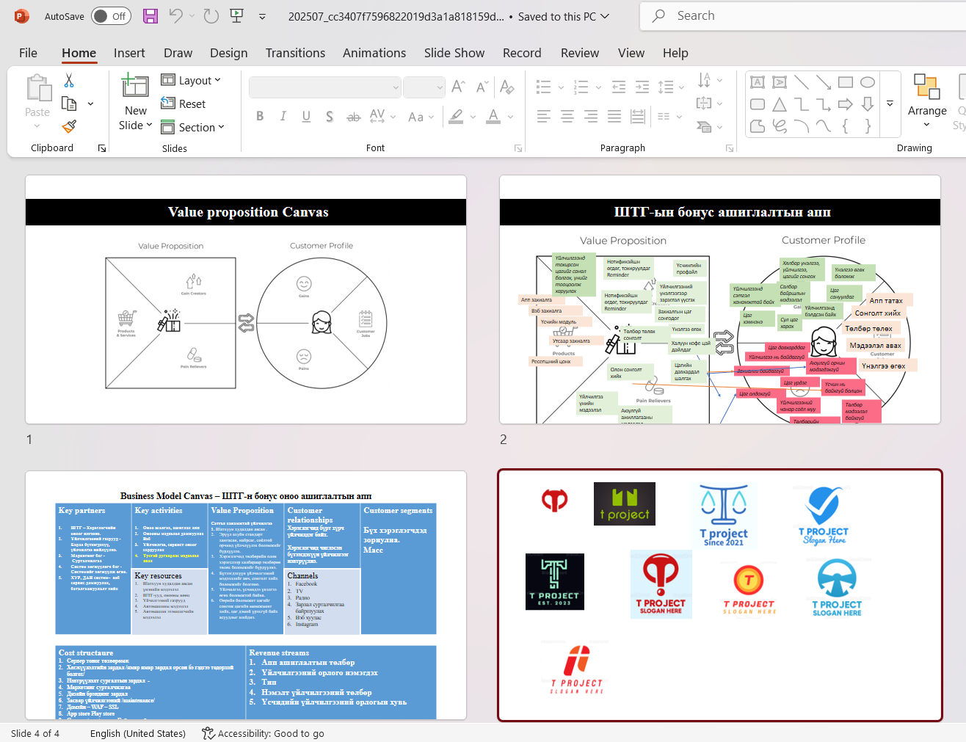
Task: Switch to the Design tab
Action: click(x=229, y=53)
